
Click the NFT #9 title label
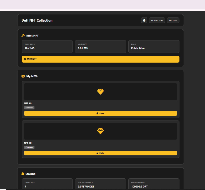coord(28,103)
